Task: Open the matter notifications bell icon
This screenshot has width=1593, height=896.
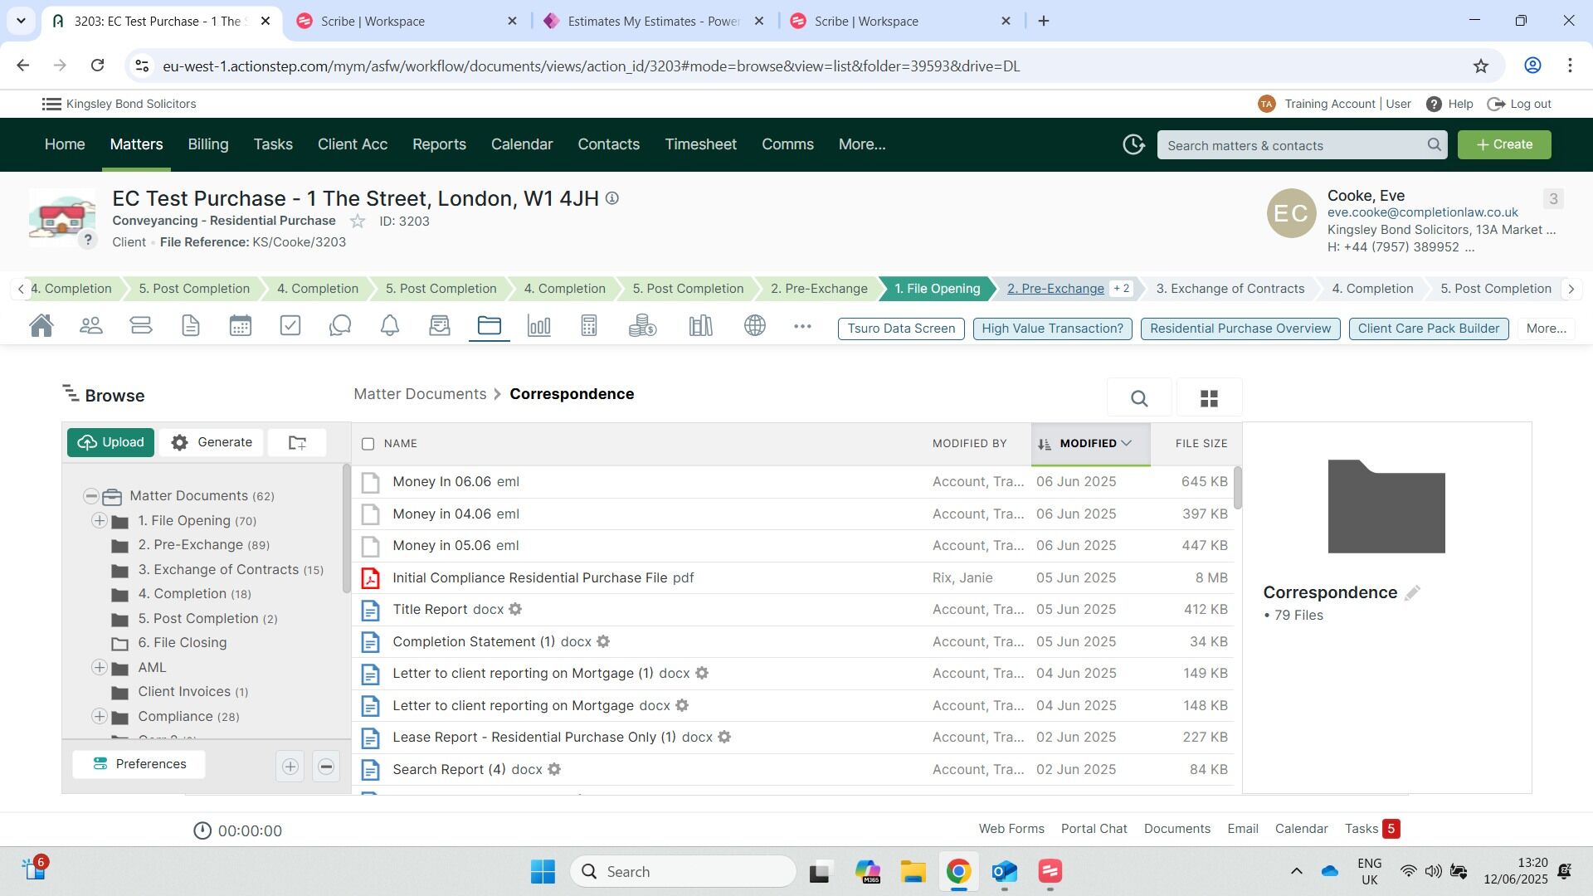Action: 390,326
